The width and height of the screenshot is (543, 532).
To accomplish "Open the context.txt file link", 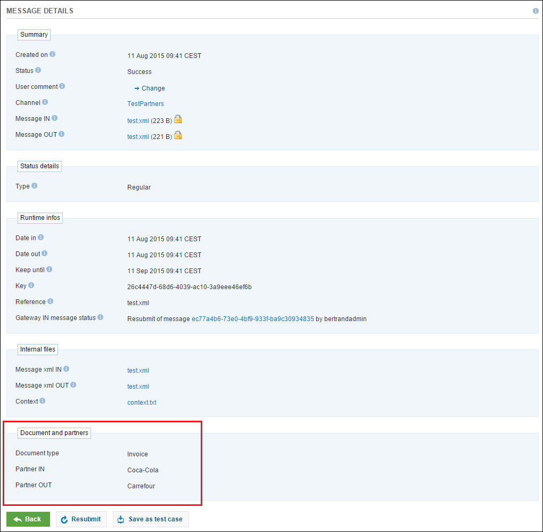I will (x=142, y=403).
